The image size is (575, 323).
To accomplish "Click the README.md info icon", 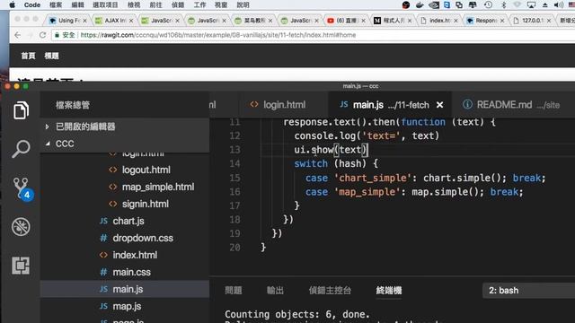I will pos(467,104).
